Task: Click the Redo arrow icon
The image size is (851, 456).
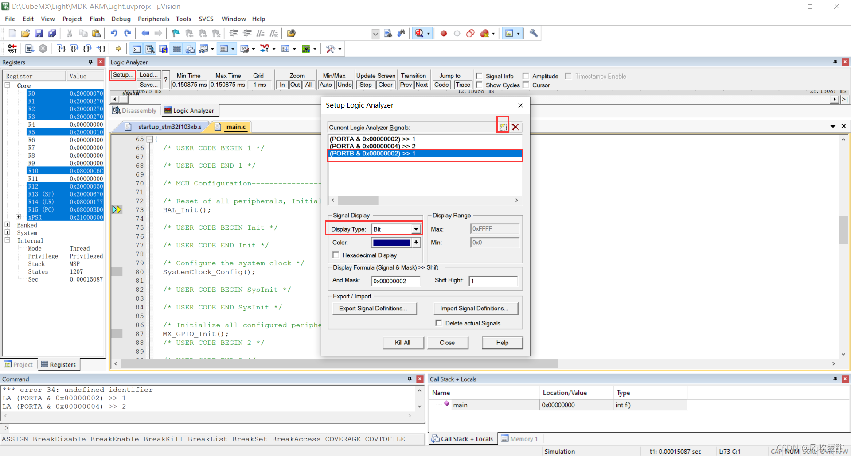Action: 128,33
